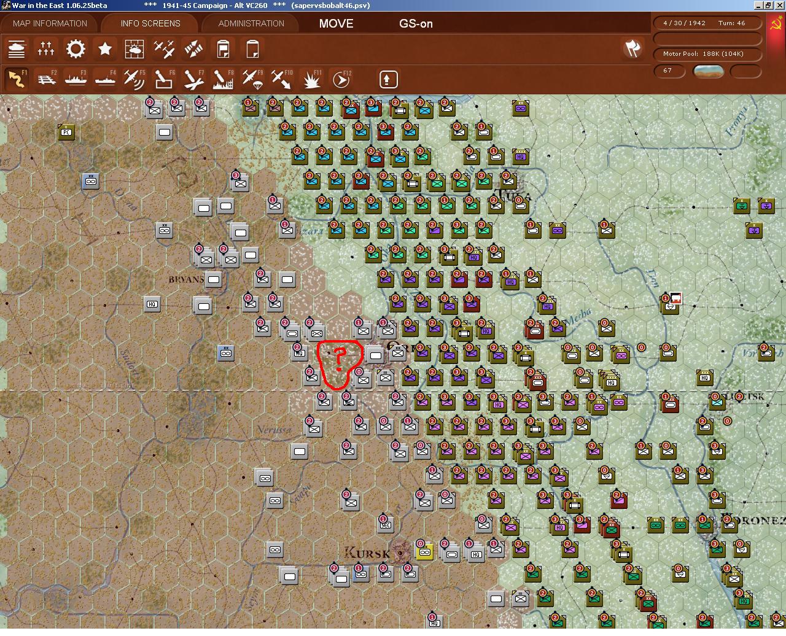This screenshot has height=636, width=786.
Task: Select the F4 amphibious transport mode
Action: tap(105, 79)
